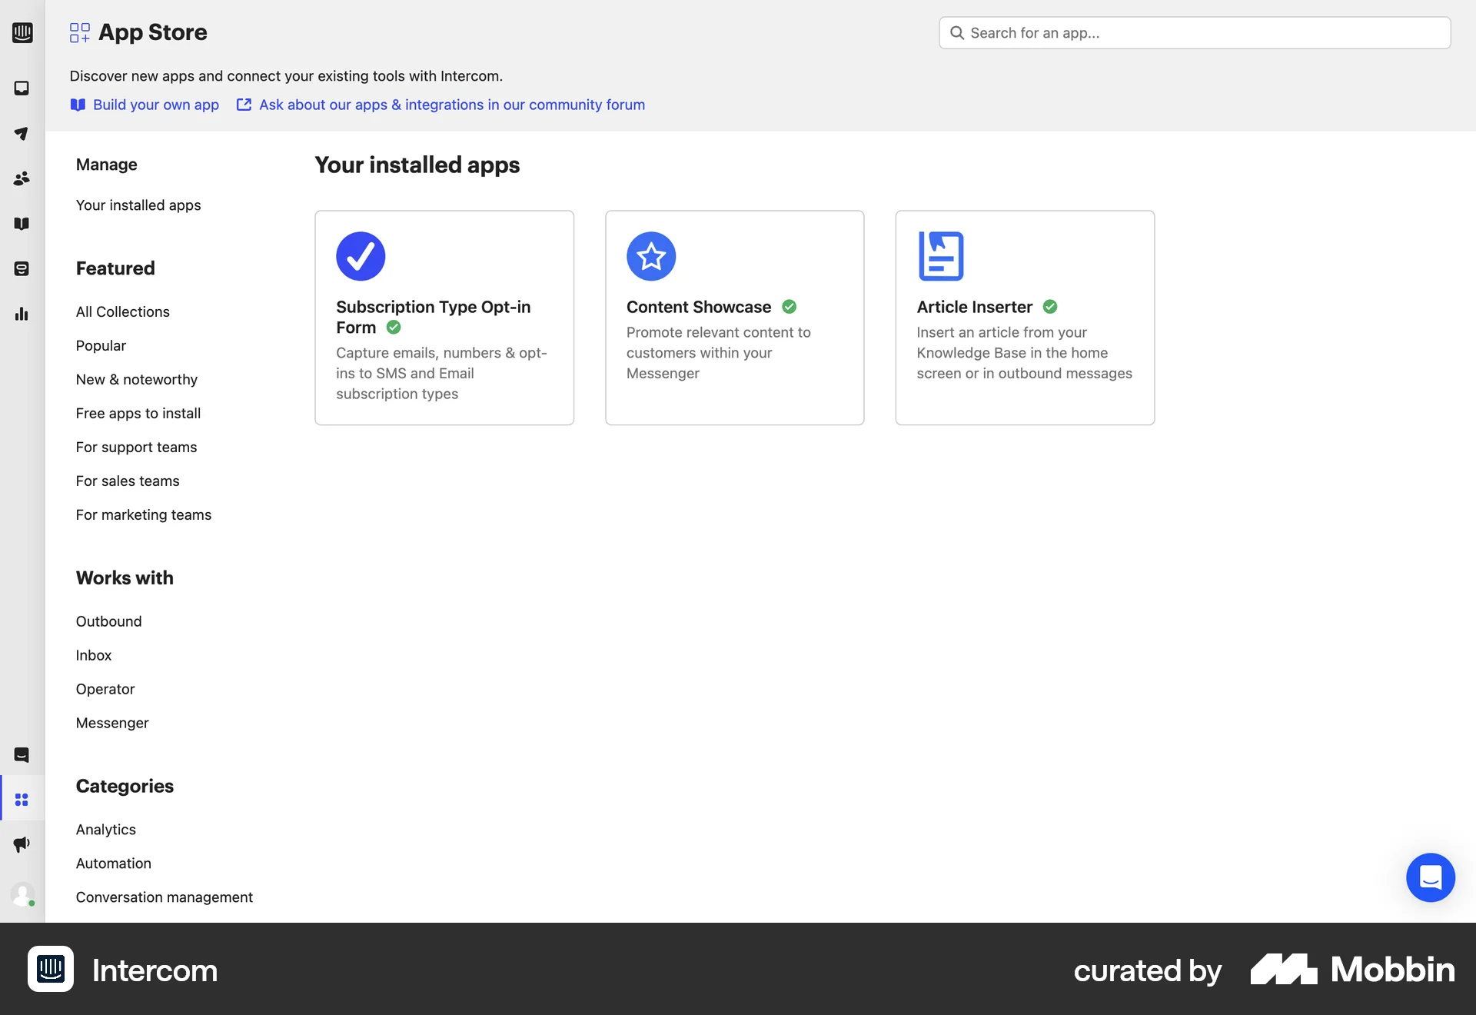
Task: Select the App Store grid icon in sidebar
Action: pyautogui.click(x=22, y=800)
